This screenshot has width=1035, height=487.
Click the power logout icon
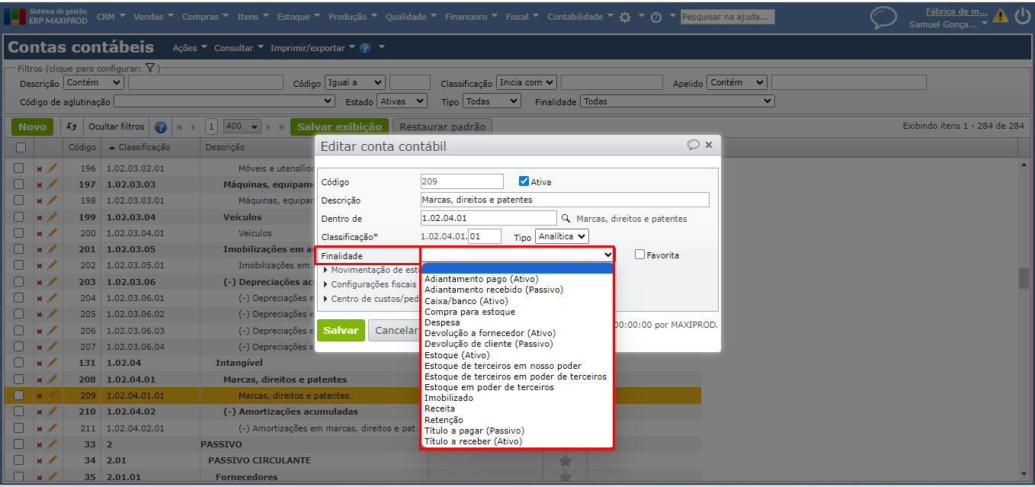pos(1021,16)
